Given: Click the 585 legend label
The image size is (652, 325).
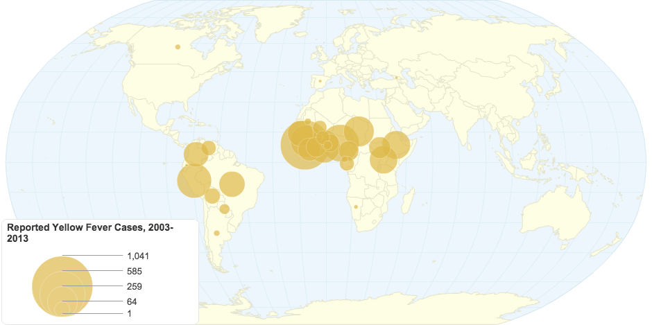Looking at the screenshot, I should point(135,271).
